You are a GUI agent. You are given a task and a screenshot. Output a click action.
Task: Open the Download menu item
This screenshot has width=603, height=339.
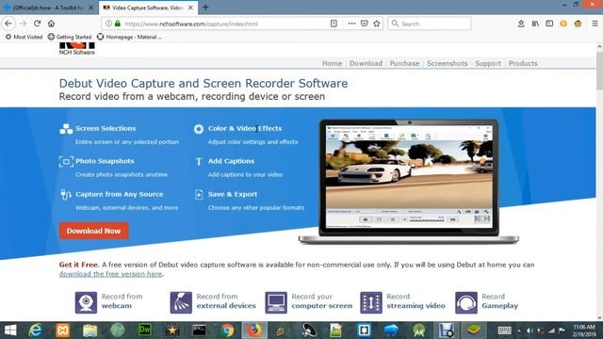tap(366, 63)
